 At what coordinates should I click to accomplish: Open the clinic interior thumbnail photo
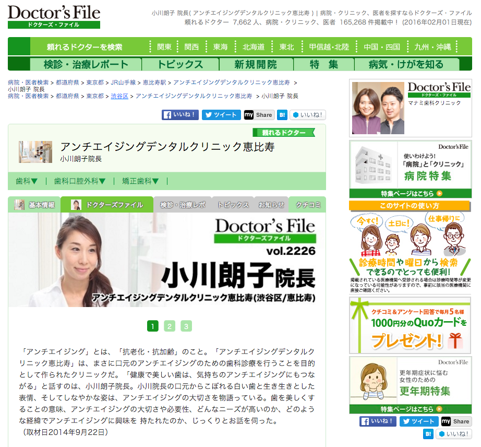tap(35, 151)
